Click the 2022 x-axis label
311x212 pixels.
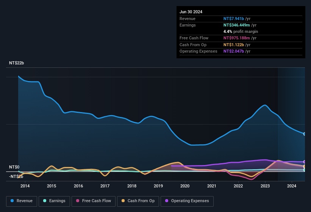238,186
